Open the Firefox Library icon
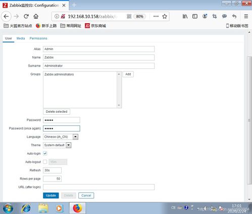The height and width of the screenshot is (214, 252). (x=185, y=16)
